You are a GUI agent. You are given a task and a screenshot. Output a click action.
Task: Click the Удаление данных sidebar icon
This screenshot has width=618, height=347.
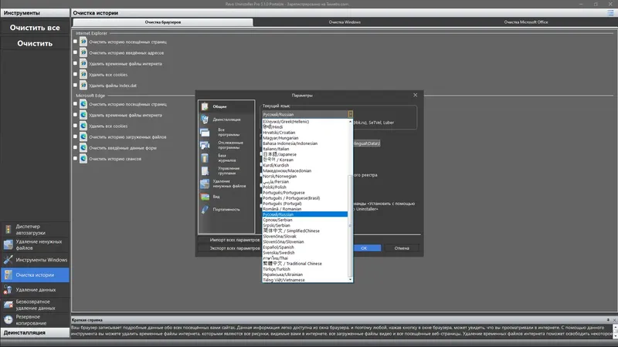[x=8, y=290]
